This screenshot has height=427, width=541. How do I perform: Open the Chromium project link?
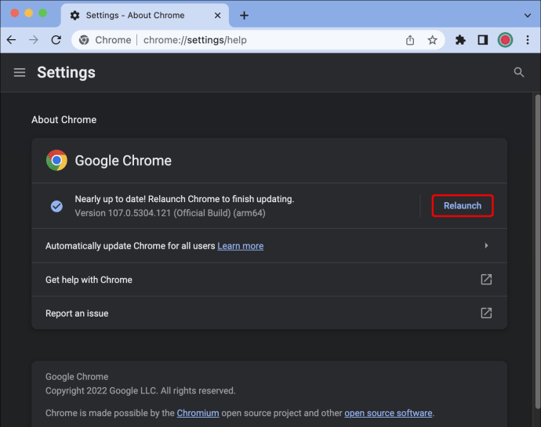(x=198, y=413)
